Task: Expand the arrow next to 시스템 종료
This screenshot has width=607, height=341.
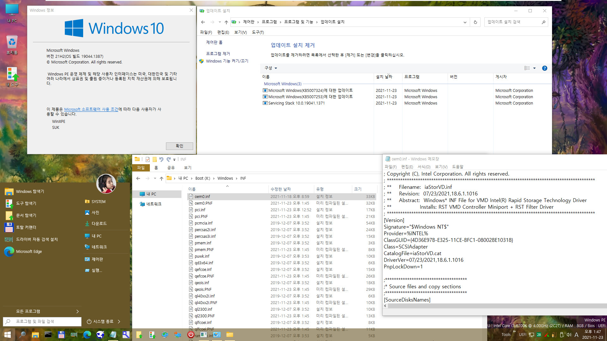Action: pos(119,321)
